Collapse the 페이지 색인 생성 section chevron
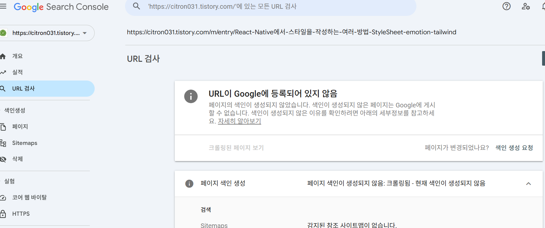545x228 pixels. pyautogui.click(x=529, y=184)
